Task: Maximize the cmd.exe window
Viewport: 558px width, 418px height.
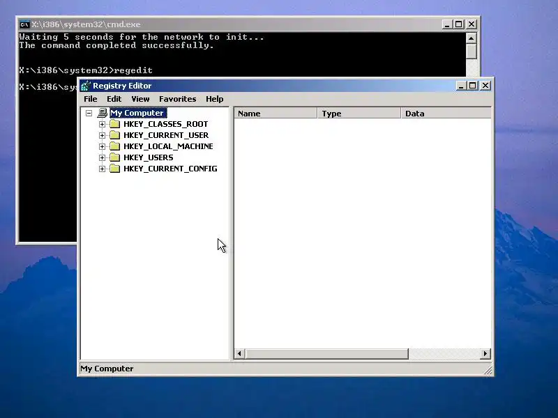Action: [x=459, y=24]
